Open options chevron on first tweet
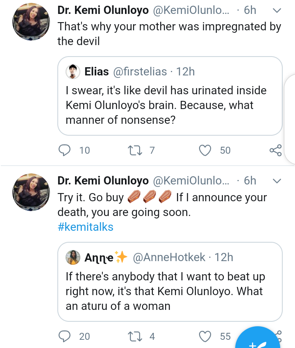Viewport: 295px width, 348px height. pyautogui.click(x=277, y=11)
